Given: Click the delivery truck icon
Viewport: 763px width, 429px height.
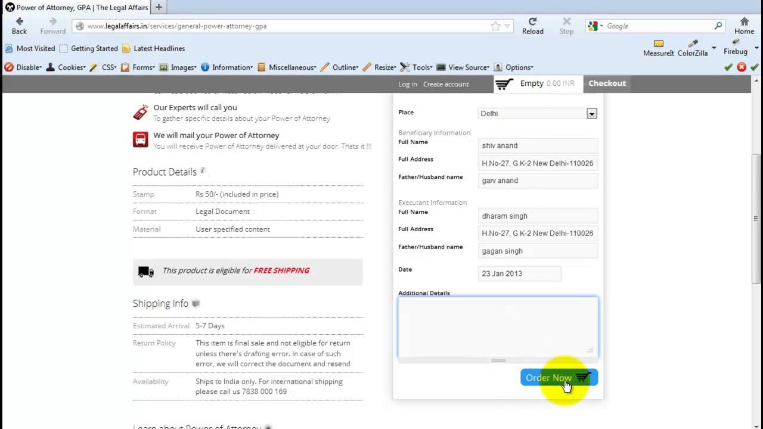Looking at the screenshot, I should click(x=146, y=272).
